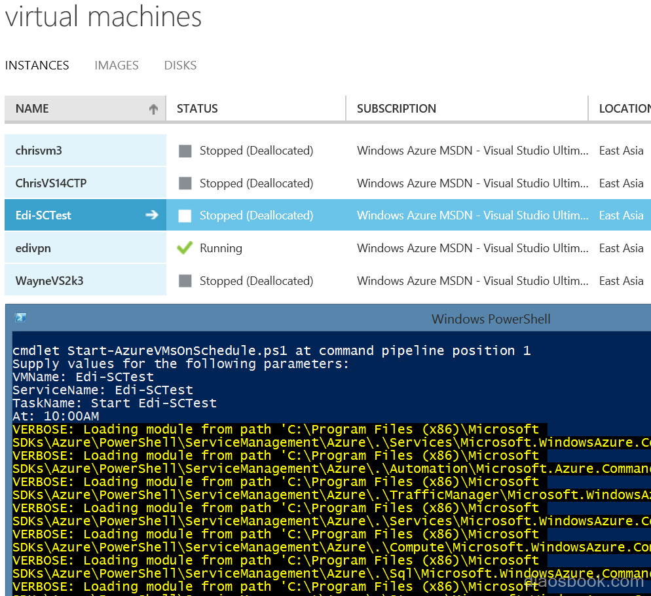Click the subscription cell in WayneVS2k3 row

point(473,281)
